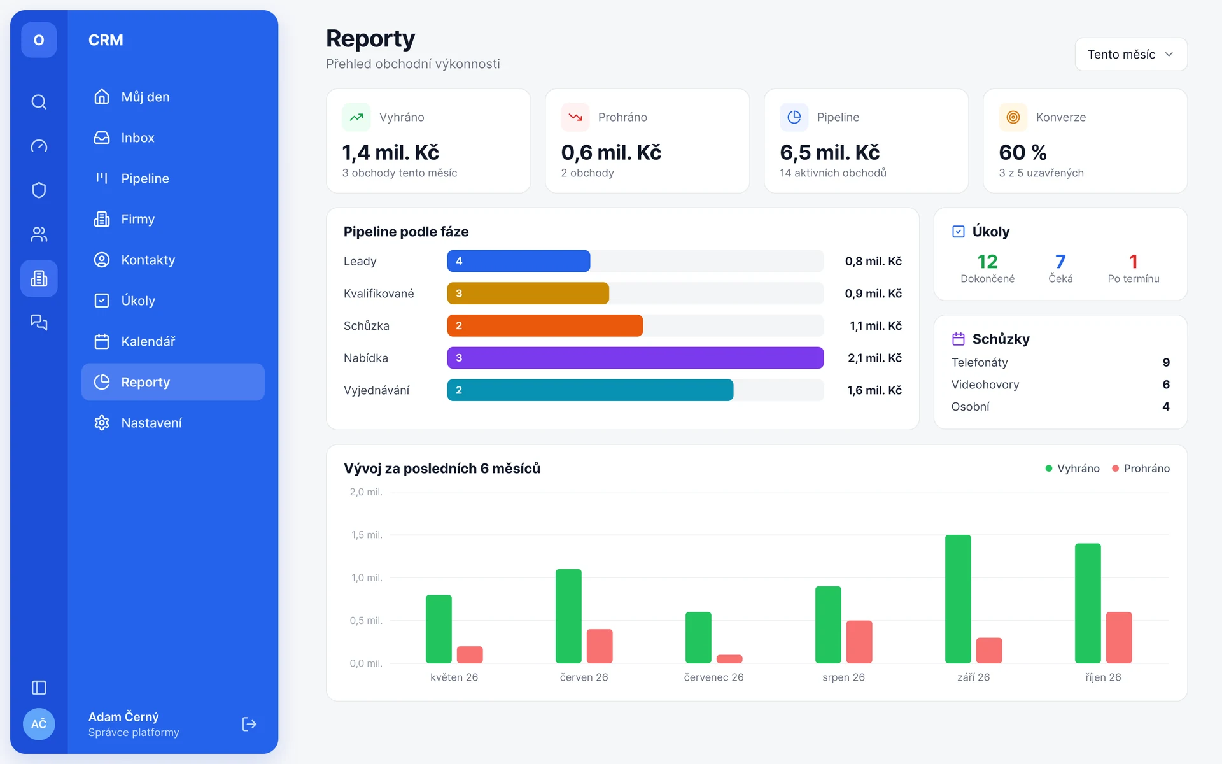Select Reporty in the sidebar menu
Viewport: 1222px width, 764px height.
[173, 382]
